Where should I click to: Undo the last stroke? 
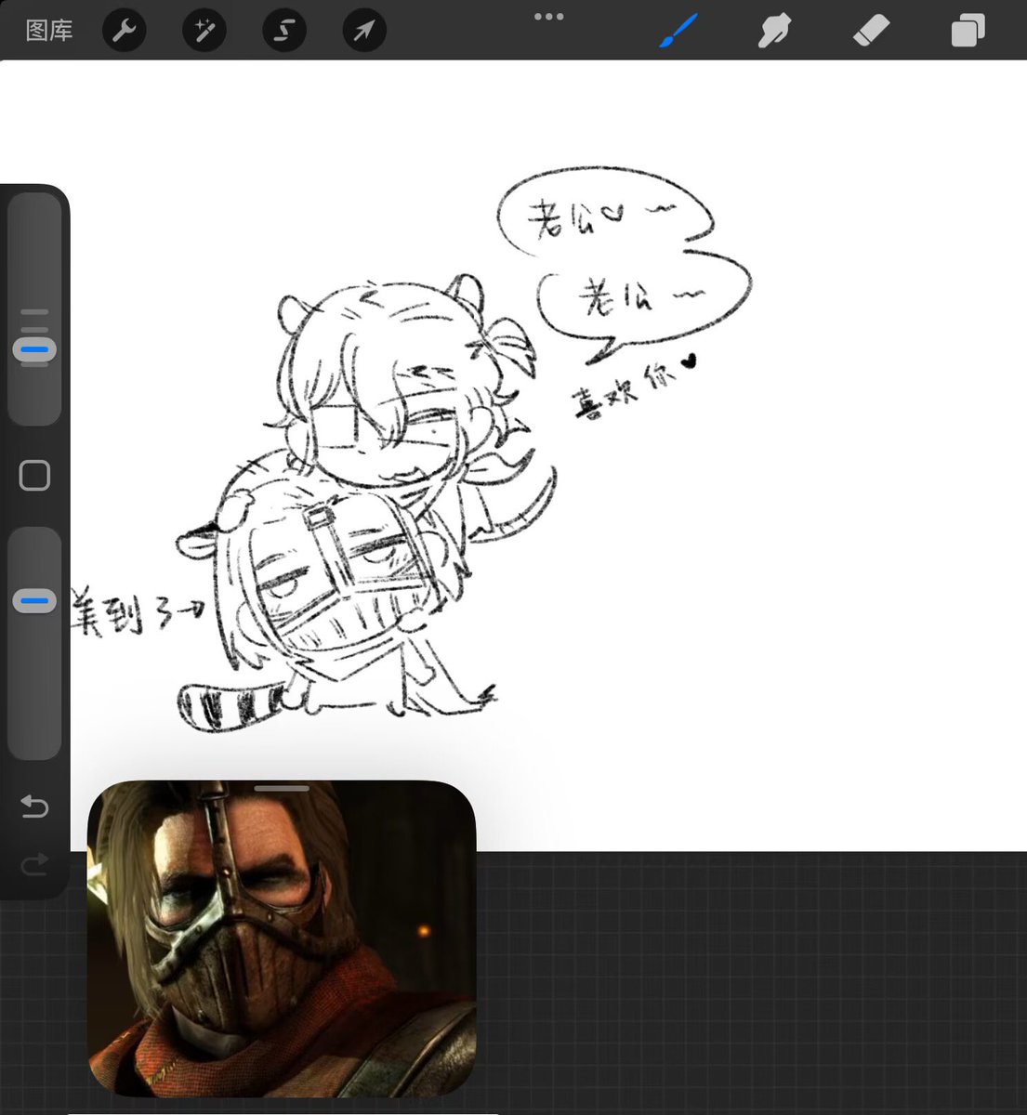pyautogui.click(x=34, y=805)
